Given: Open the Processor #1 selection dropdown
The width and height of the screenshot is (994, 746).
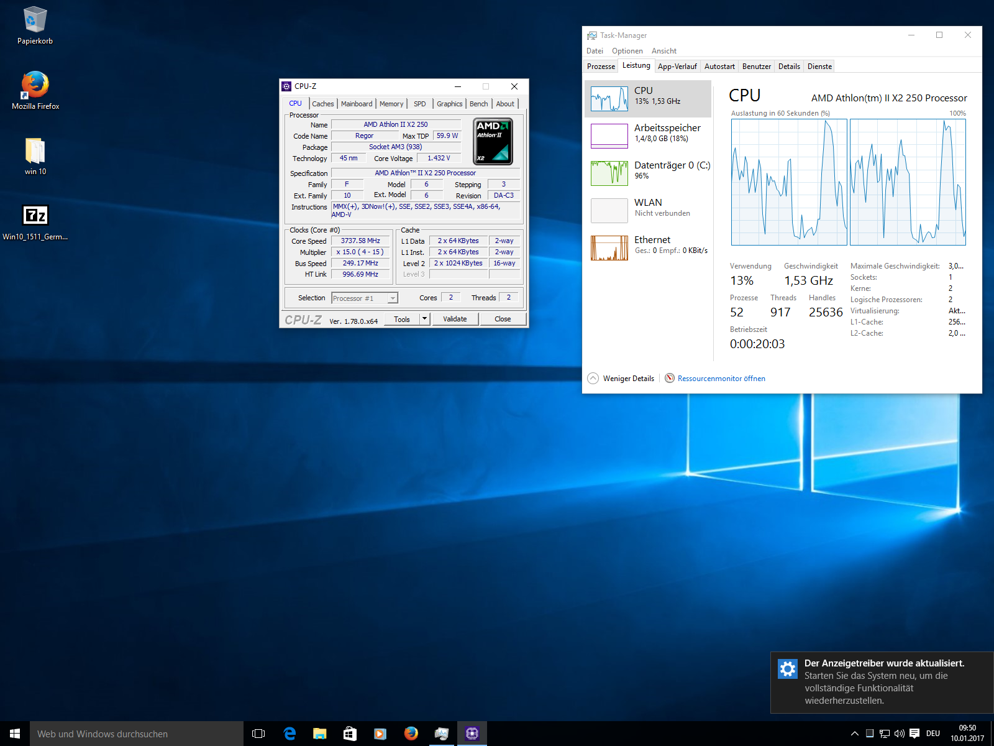Looking at the screenshot, I should tap(365, 298).
